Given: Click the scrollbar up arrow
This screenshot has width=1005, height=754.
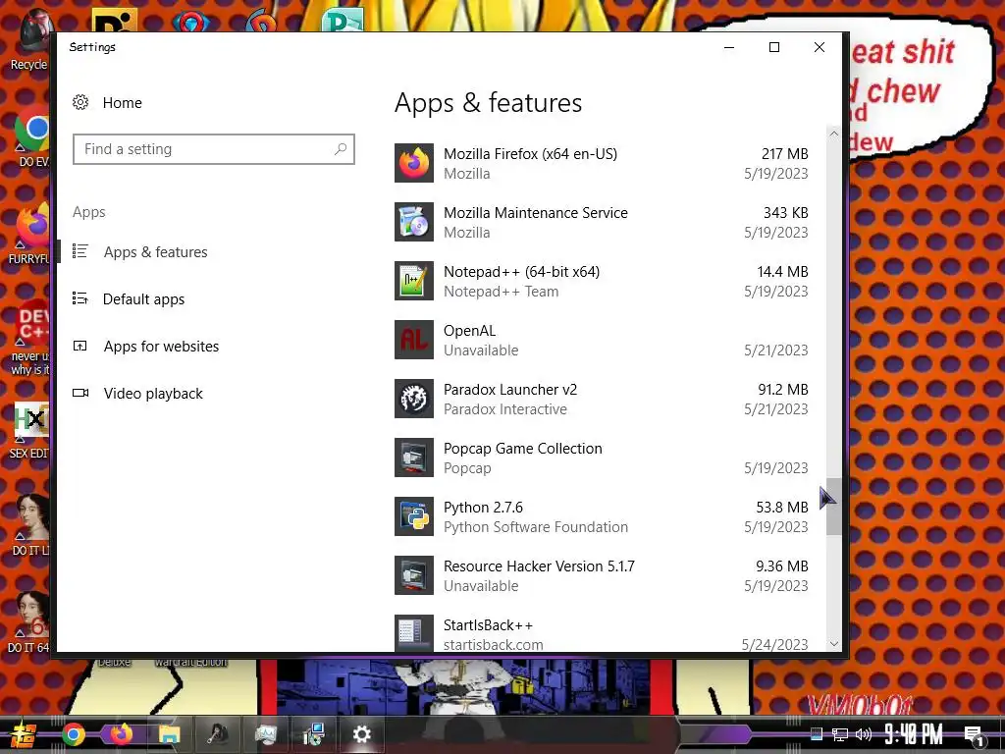Looking at the screenshot, I should (833, 134).
